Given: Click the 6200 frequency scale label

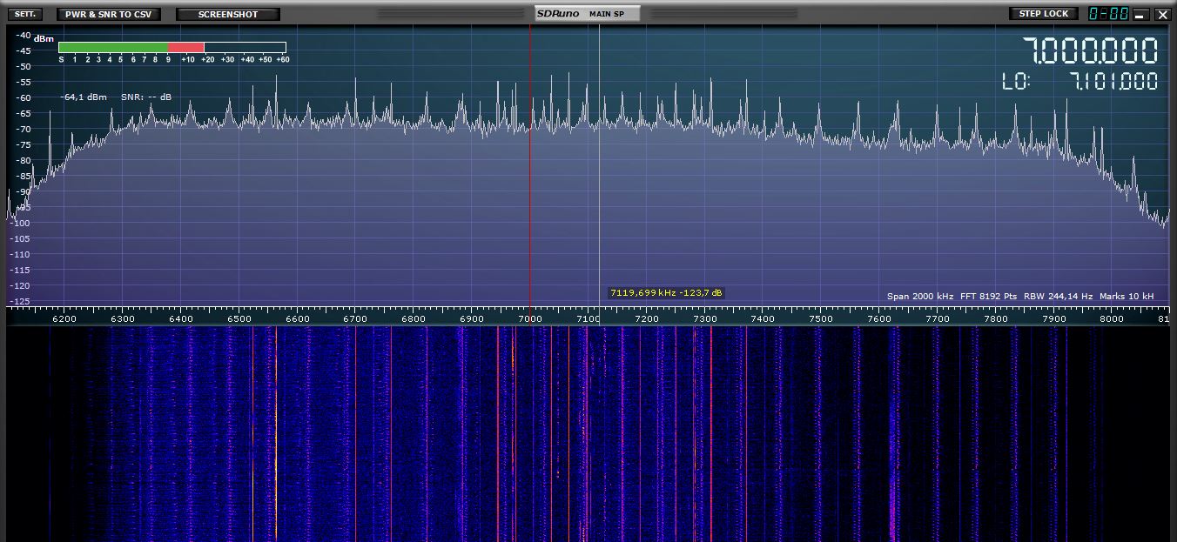Looking at the screenshot, I should click(x=64, y=319).
